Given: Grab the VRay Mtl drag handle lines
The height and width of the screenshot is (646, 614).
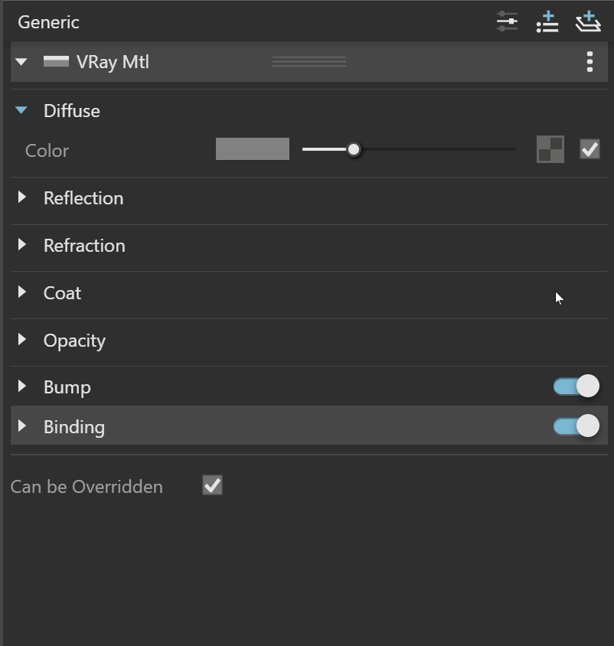Looking at the screenshot, I should (309, 62).
